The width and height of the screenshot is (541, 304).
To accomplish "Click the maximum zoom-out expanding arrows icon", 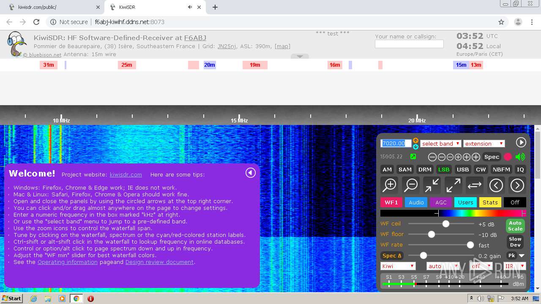I will click(x=453, y=185).
